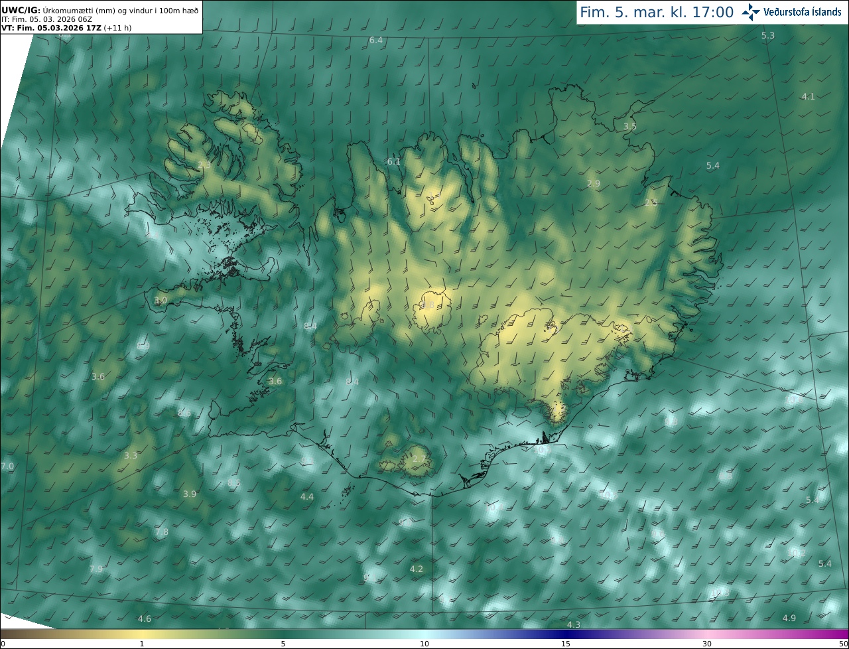Click the 'UWC/IG: Úrkomumætti (mm)' title line
The width and height of the screenshot is (849, 649).
(x=100, y=10)
